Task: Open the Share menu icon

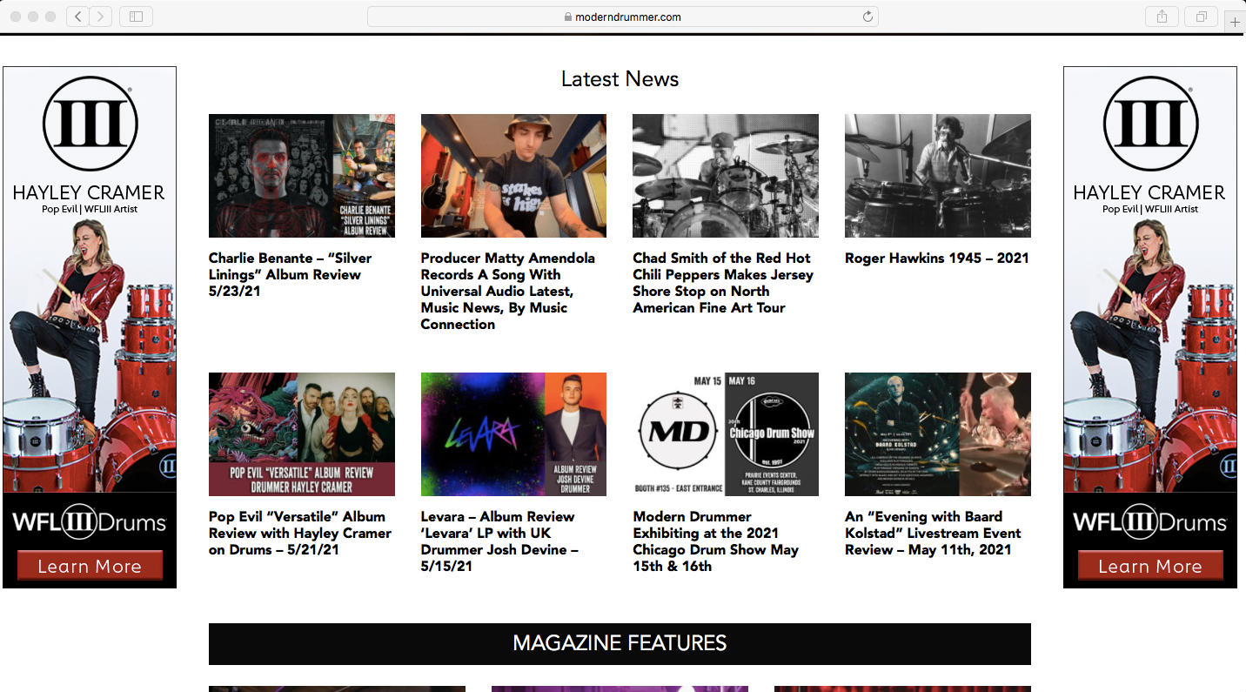Action: pyautogui.click(x=1162, y=17)
